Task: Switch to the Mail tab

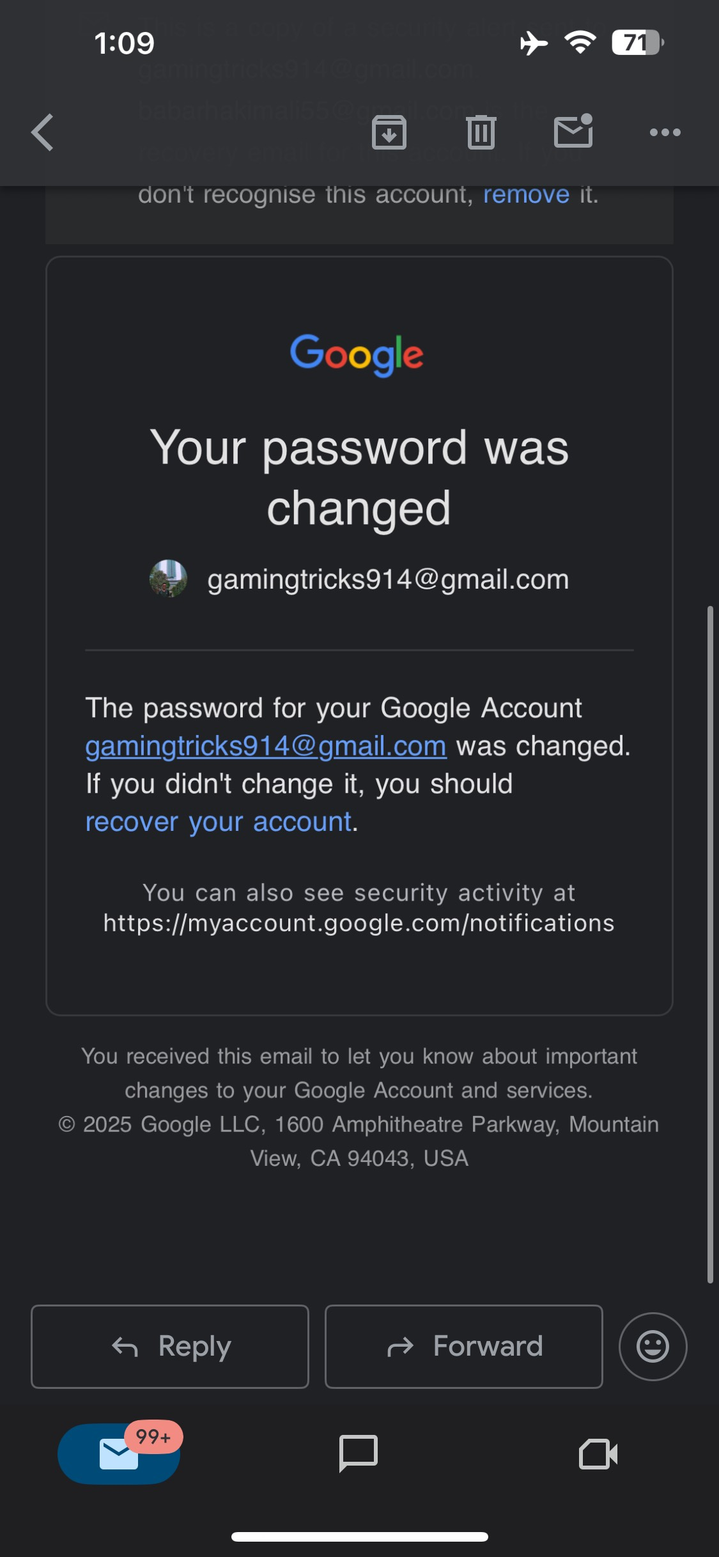Action: (119, 1453)
